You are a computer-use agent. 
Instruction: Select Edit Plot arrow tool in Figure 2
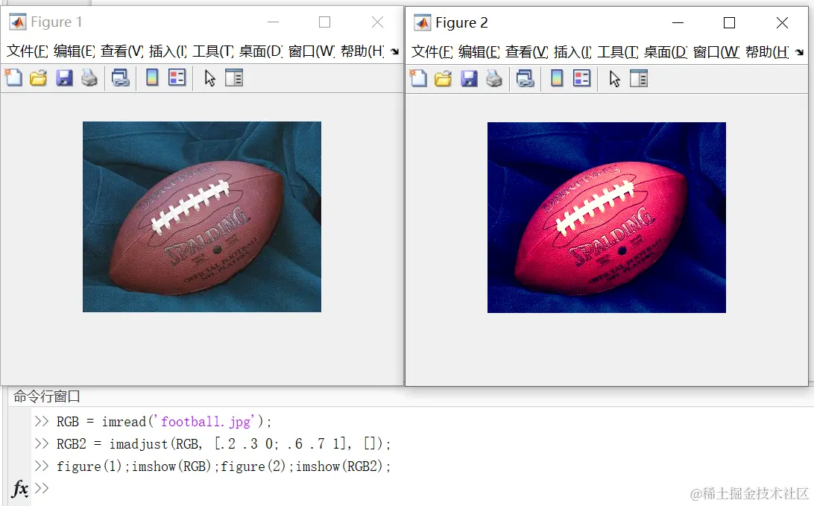point(615,79)
